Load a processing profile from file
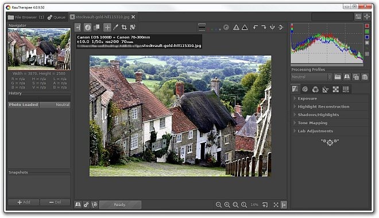This screenshot has height=218, width=379. tap(338, 77)
